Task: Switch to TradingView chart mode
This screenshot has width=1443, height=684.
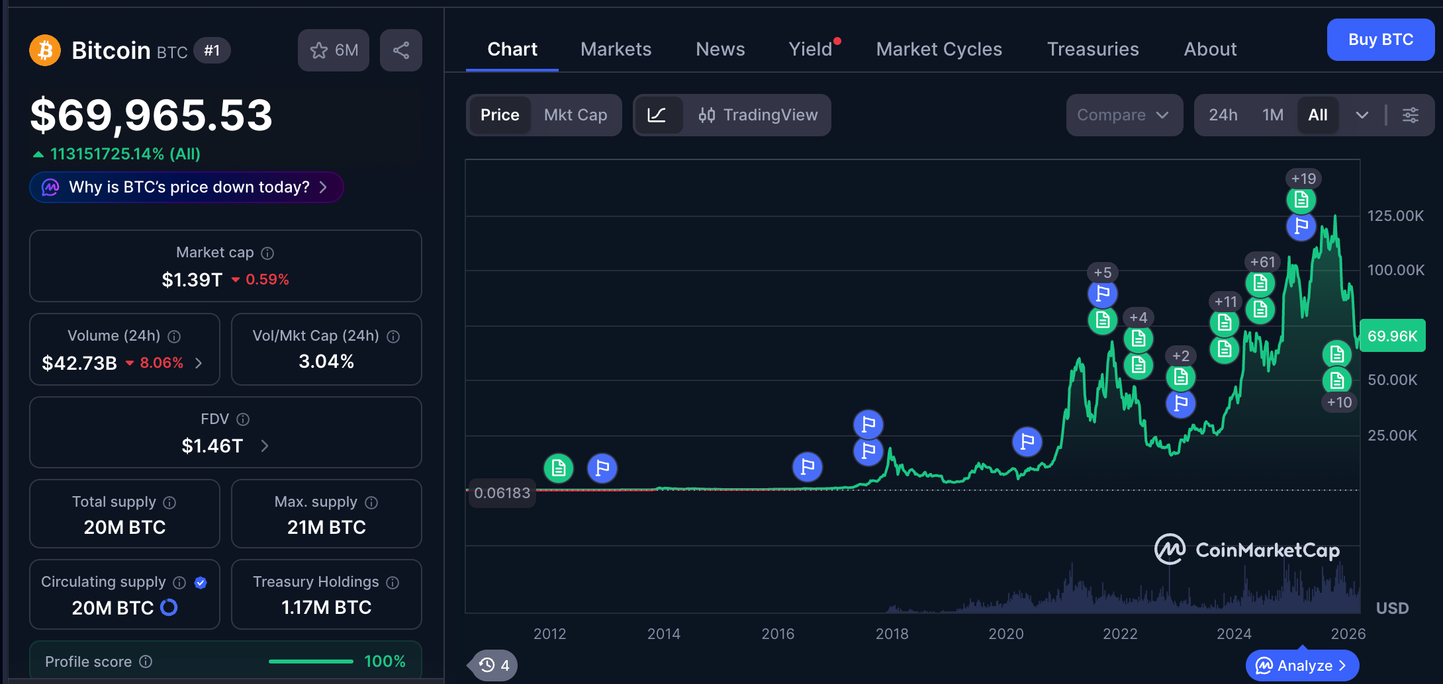Action: 758,115
